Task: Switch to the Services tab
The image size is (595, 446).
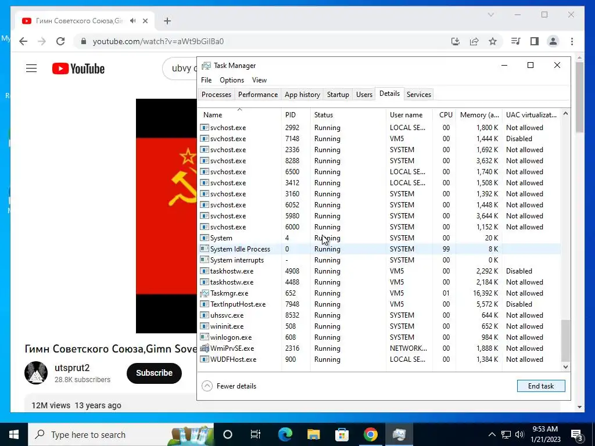Action: (x=418, y=95)
